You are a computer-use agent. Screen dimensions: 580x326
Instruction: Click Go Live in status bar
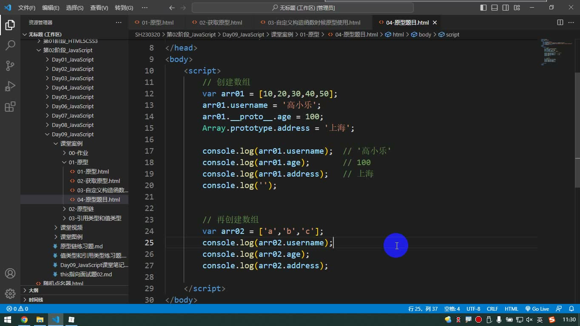tap(537, 309)
